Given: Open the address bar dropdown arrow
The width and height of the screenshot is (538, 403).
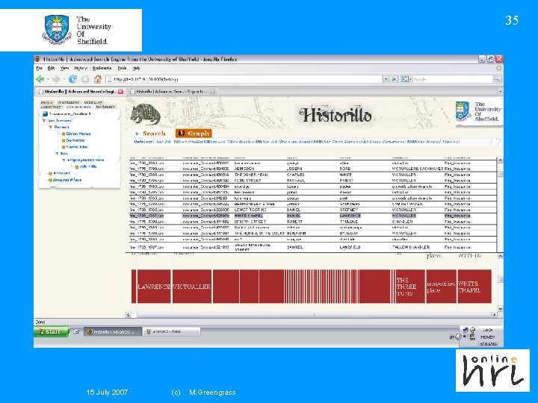Looking at the screenshot, I should pyautogui.click(x=386, y=79).
